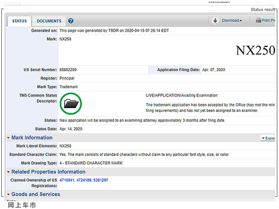The width and height of the screenshot is (279, 209).
Task: Select serial number 88862269 text
Action: (68, 70)
